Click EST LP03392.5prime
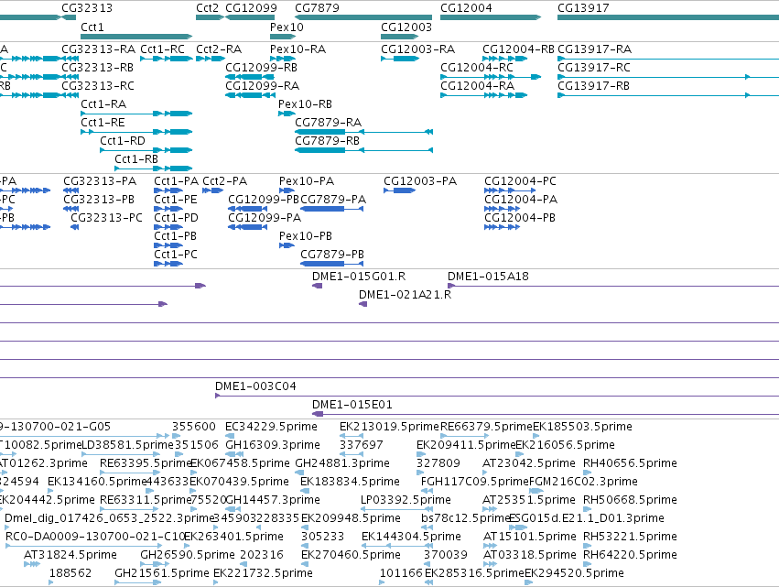Screen dimensions: 779x587 (397, 509)
